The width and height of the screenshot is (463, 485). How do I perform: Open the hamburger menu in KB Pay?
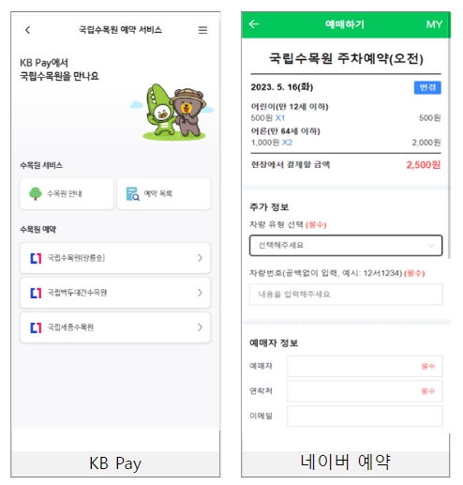202,30
